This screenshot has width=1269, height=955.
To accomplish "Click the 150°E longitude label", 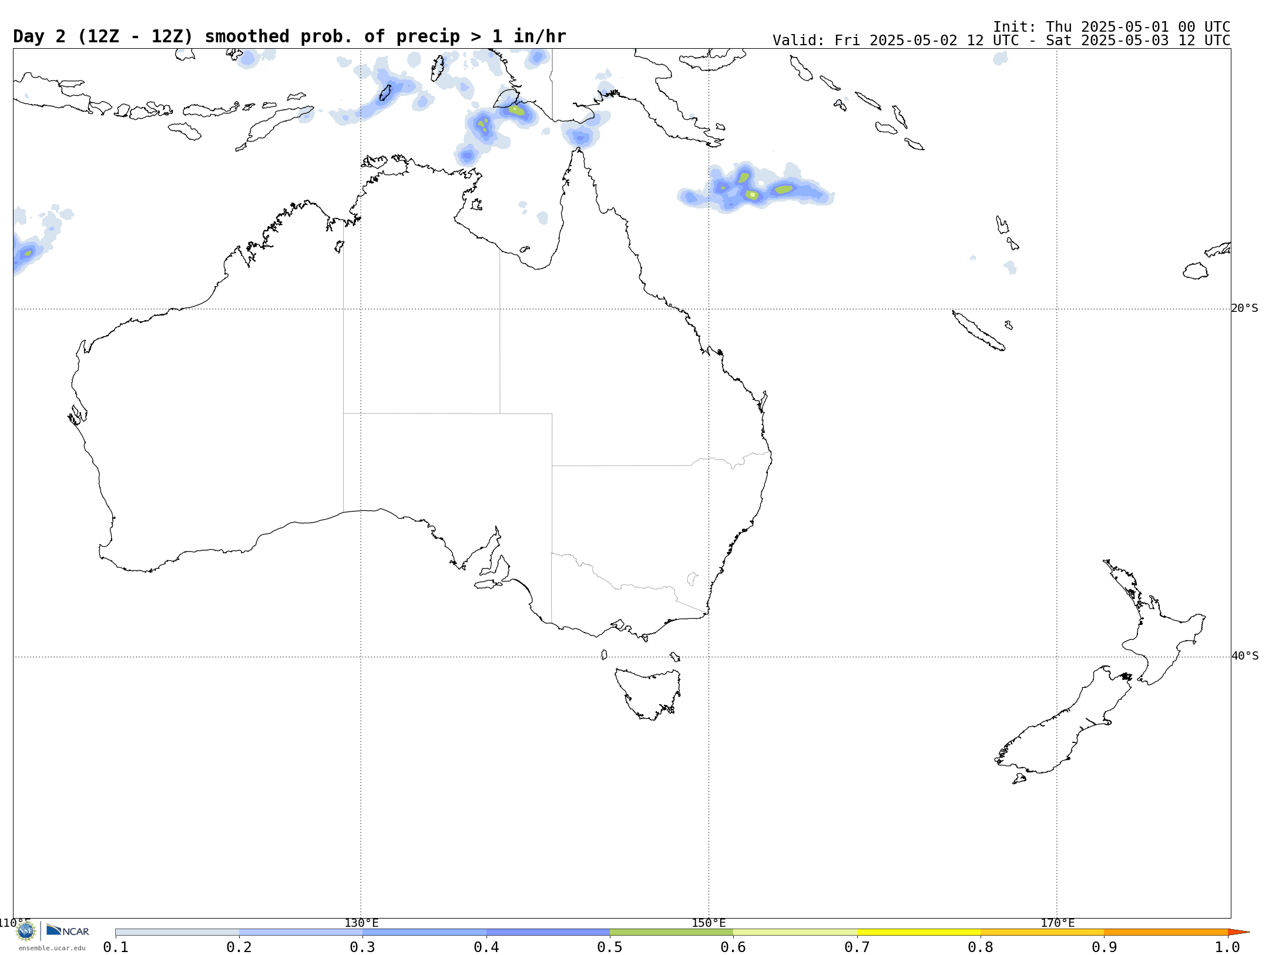I will pos(709,923).
